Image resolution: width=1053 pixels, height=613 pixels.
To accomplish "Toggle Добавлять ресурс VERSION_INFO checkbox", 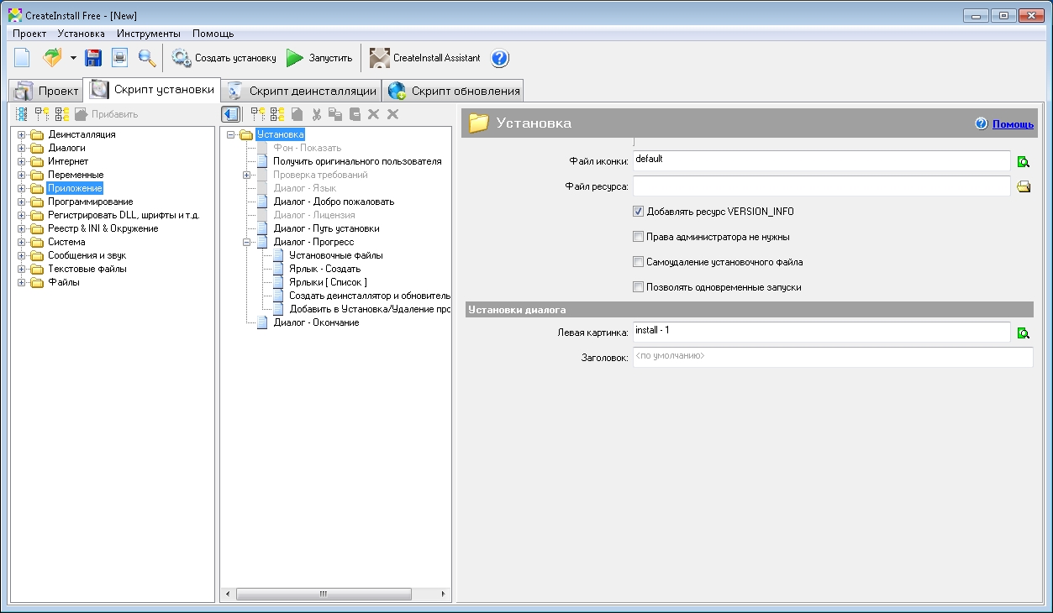I will (639, 212).
